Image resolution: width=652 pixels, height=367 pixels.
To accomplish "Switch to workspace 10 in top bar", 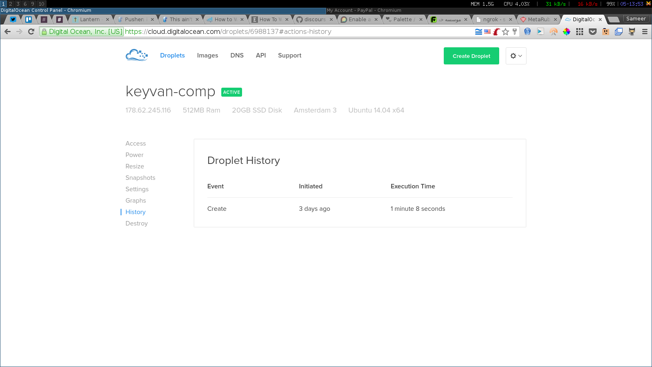I will [x=41, y=4].
